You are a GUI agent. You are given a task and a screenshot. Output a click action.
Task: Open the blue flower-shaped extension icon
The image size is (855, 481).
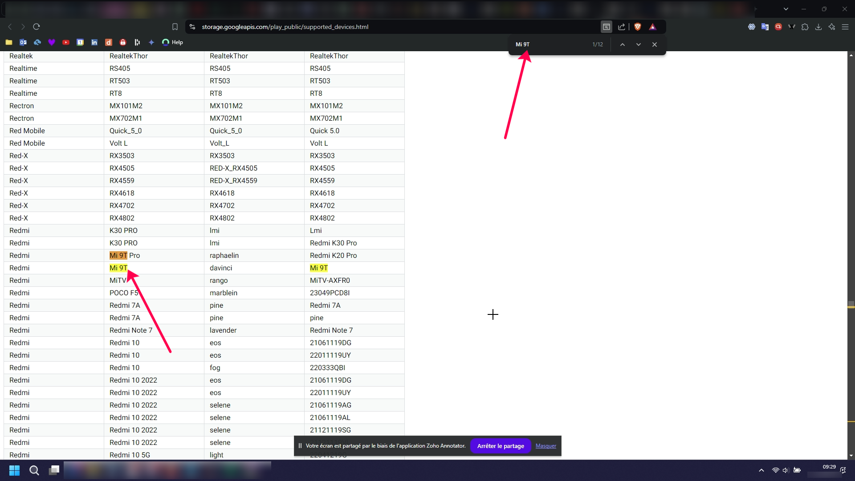(752, 27)
